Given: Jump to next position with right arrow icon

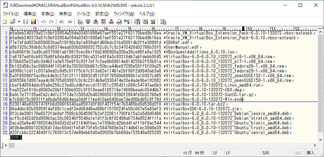Looking at the screenshot, I should click(70, 22).
